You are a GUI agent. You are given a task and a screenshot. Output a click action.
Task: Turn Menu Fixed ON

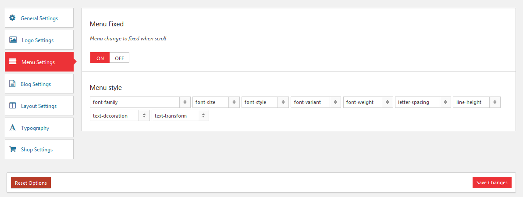click(x=100, y=58)
